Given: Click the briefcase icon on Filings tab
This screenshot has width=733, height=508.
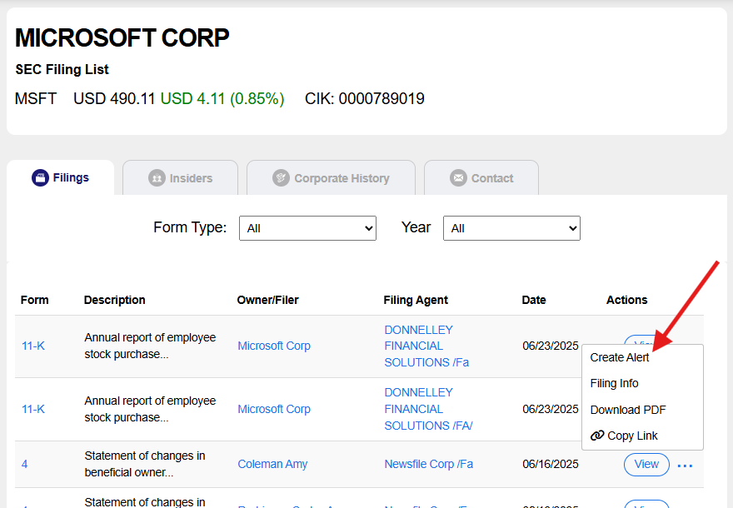Looking at the screenshot, I should point(40,177).
